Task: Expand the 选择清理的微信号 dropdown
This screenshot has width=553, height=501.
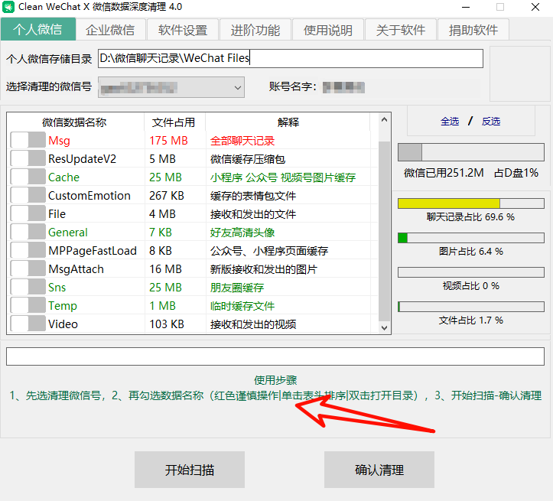Action: (x=171, y=87)
